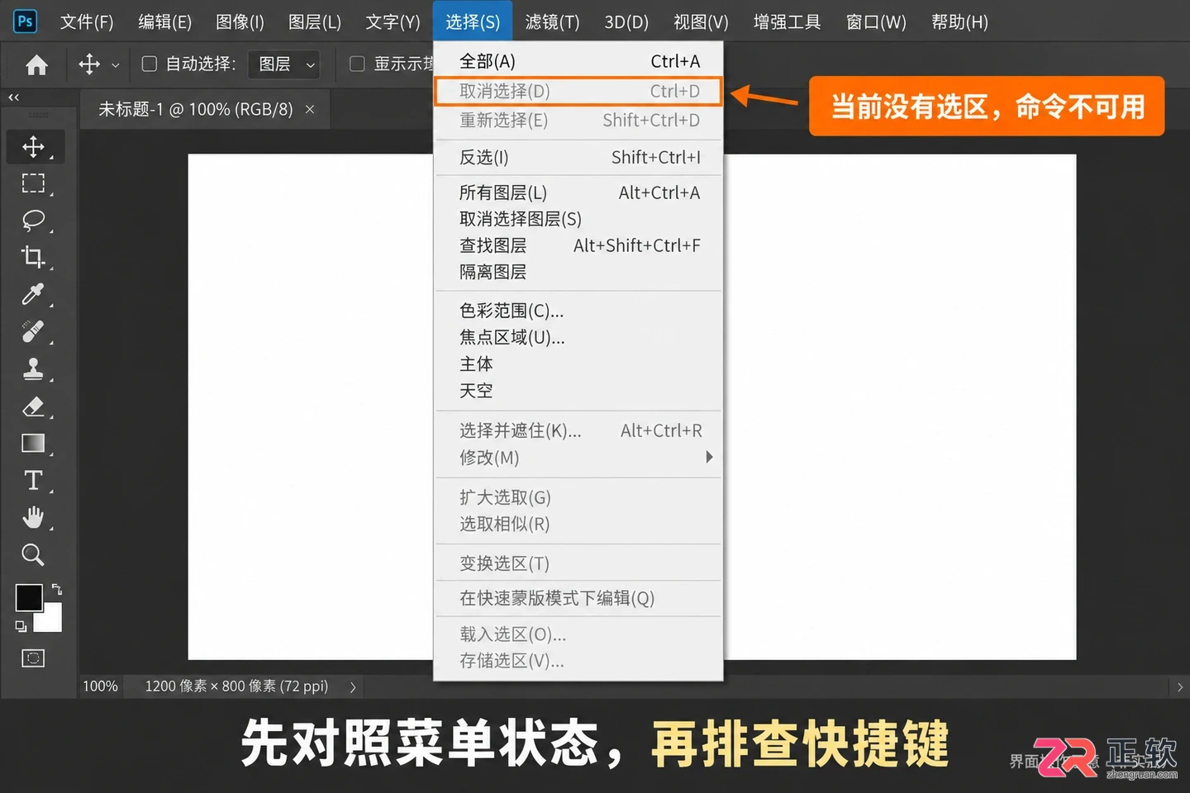Open 焦点区域(U)... menu entry
This screenshot has height=793, width=1190.
click(x=578, y=337)
